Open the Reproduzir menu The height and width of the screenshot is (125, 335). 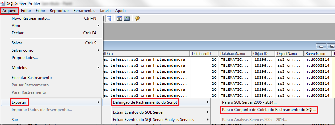tap(59, 11)
